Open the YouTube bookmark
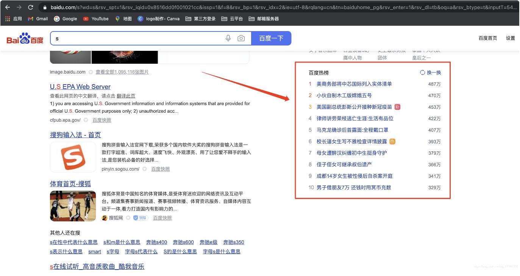520x276 pixels. 95,18
